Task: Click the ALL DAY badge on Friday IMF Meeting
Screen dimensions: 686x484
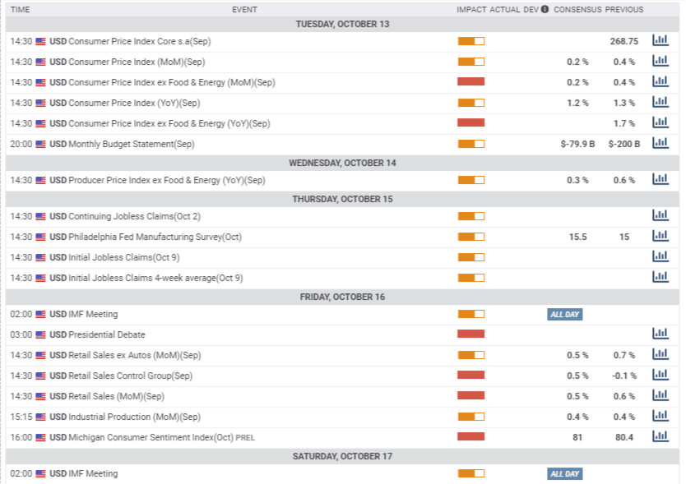Action: (x=565, y=314)
